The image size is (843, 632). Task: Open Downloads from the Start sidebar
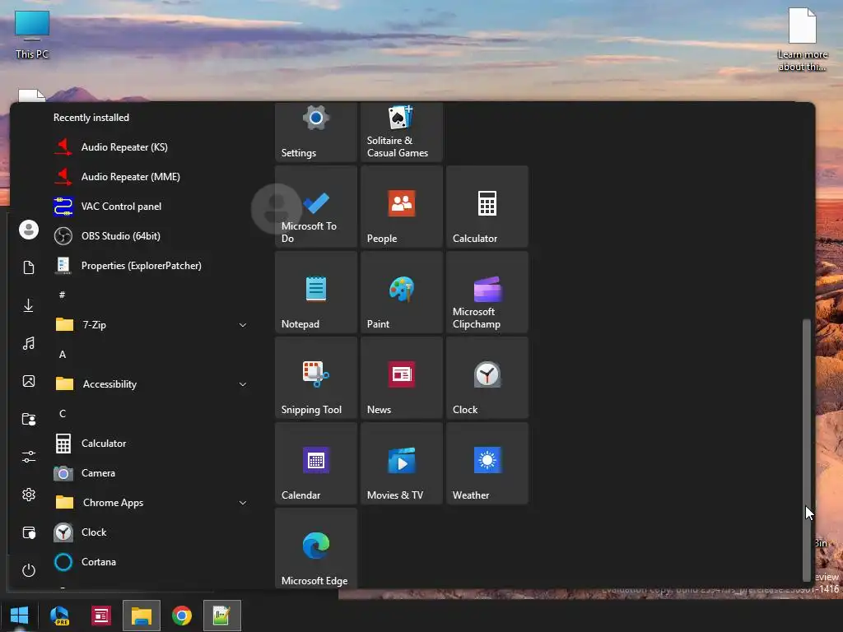29,305
